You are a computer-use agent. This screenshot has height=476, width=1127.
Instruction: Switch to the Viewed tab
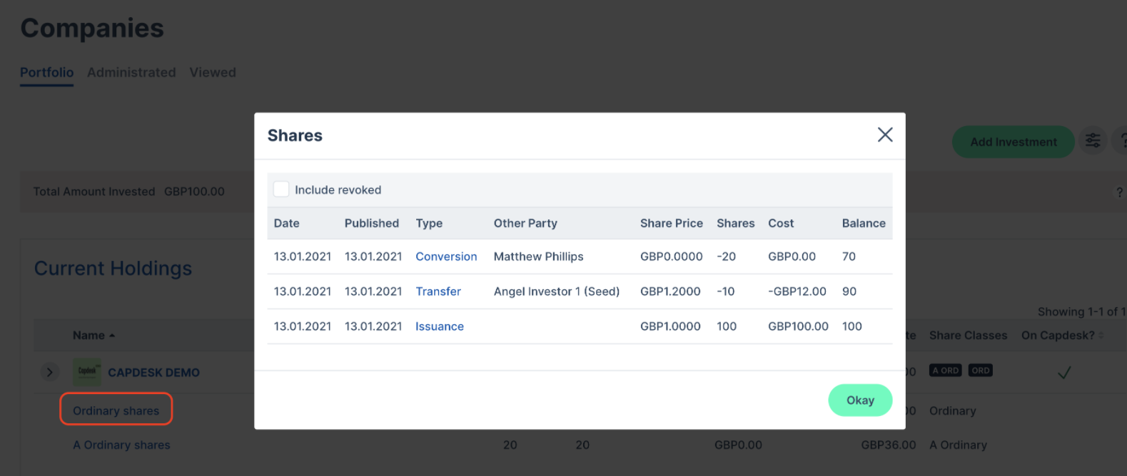point(213,72)
